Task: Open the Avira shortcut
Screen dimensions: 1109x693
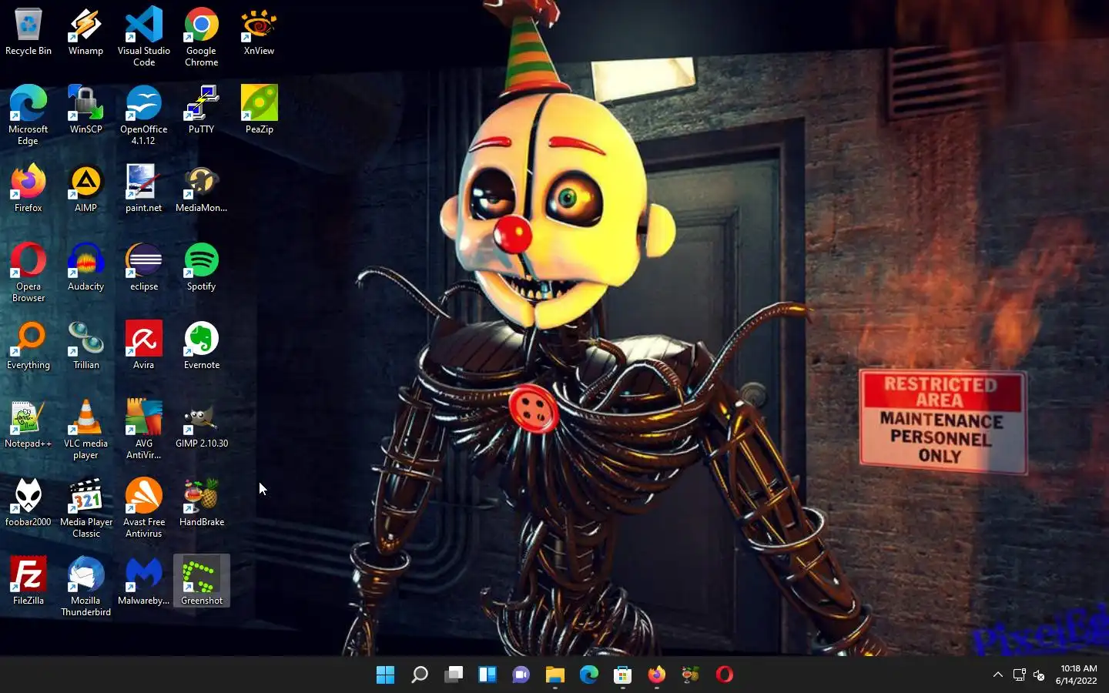Action: 144,346
